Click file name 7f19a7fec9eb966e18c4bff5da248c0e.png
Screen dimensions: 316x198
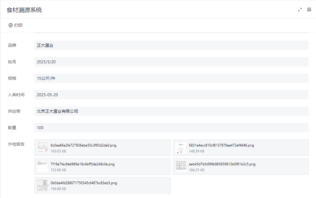point(82,164)
